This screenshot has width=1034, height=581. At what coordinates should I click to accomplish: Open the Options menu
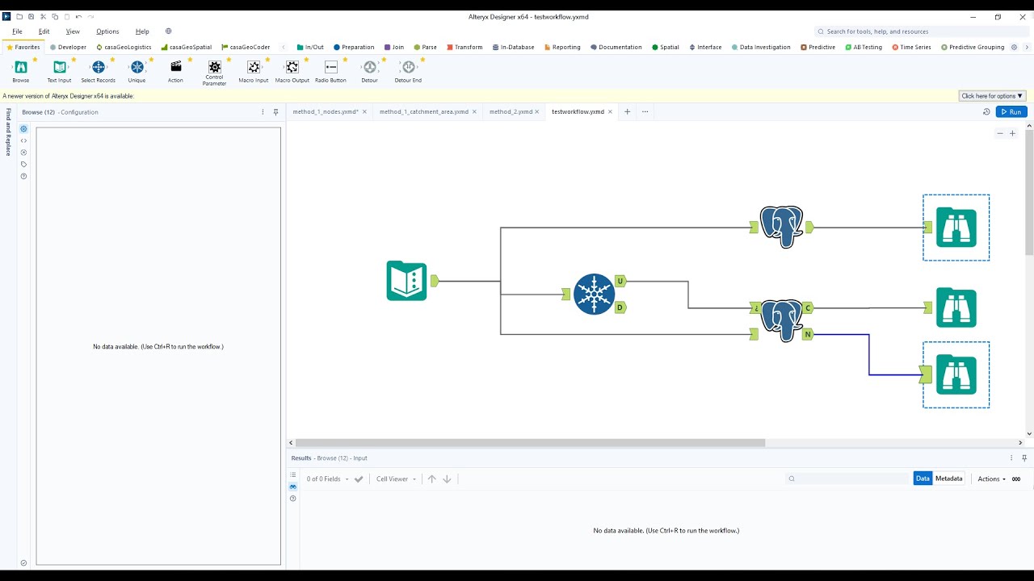107,31
